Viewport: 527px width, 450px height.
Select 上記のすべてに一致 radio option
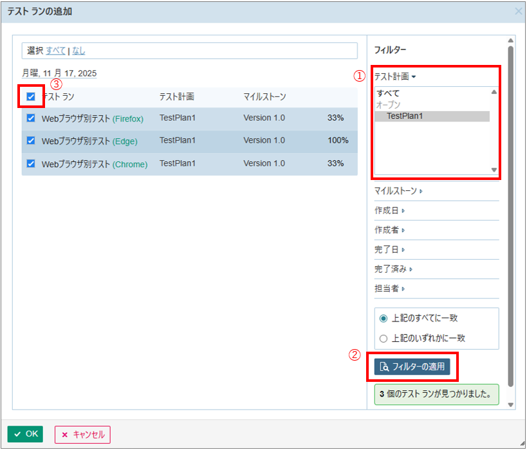[x=384, y=318]
